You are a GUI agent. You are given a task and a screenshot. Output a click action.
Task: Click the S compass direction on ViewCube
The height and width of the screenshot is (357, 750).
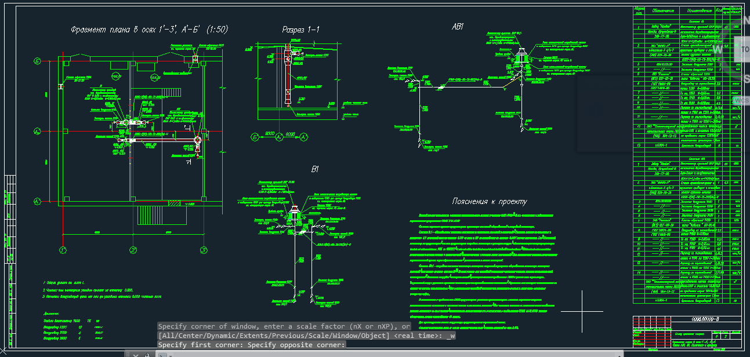tap(747, 79)
